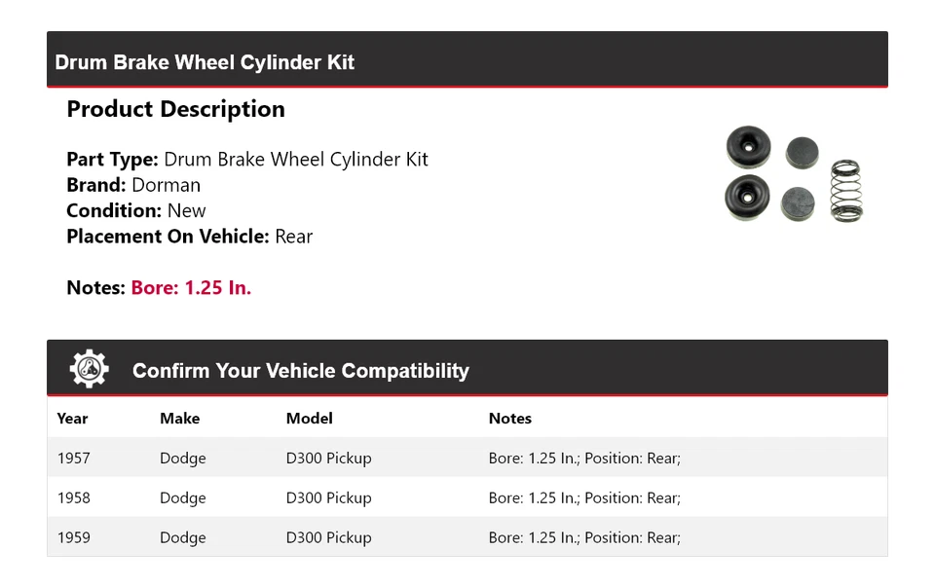
Task: Click the top-left rubber cup in the photo
Action: click(x=748, y=148)
